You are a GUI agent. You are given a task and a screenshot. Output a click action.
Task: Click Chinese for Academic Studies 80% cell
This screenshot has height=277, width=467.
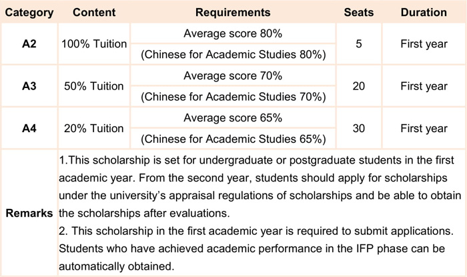tap(233, 55)
